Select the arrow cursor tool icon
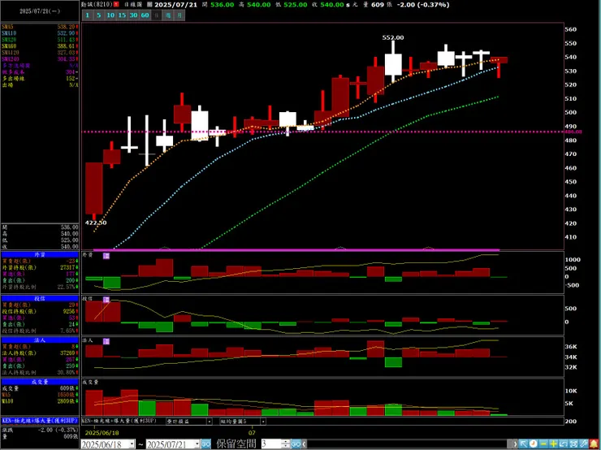This screenshot has width=601, height=450. [523, 444]
